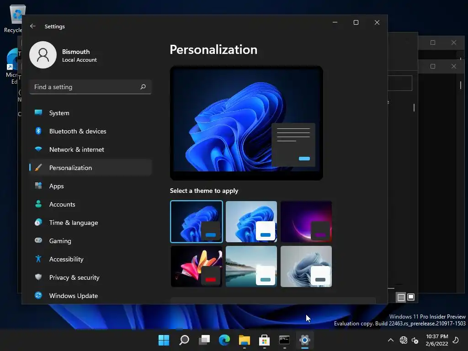468x351 pixels.
Task: Show hidden tray icons chevron
Action: coord(390,340)
